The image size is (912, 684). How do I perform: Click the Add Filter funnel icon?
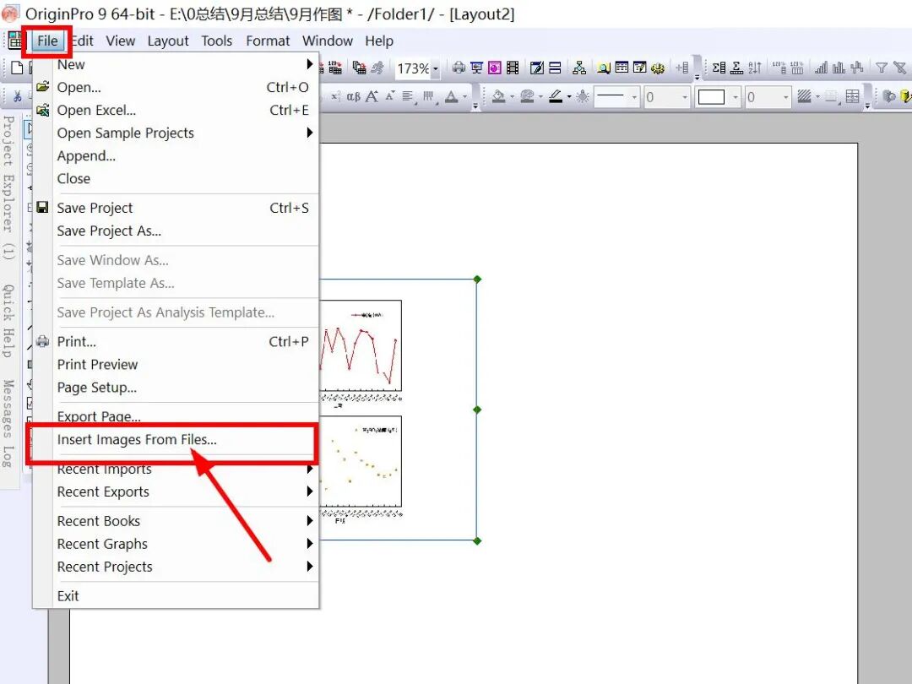pyautogui.click(x=882, y=68)
